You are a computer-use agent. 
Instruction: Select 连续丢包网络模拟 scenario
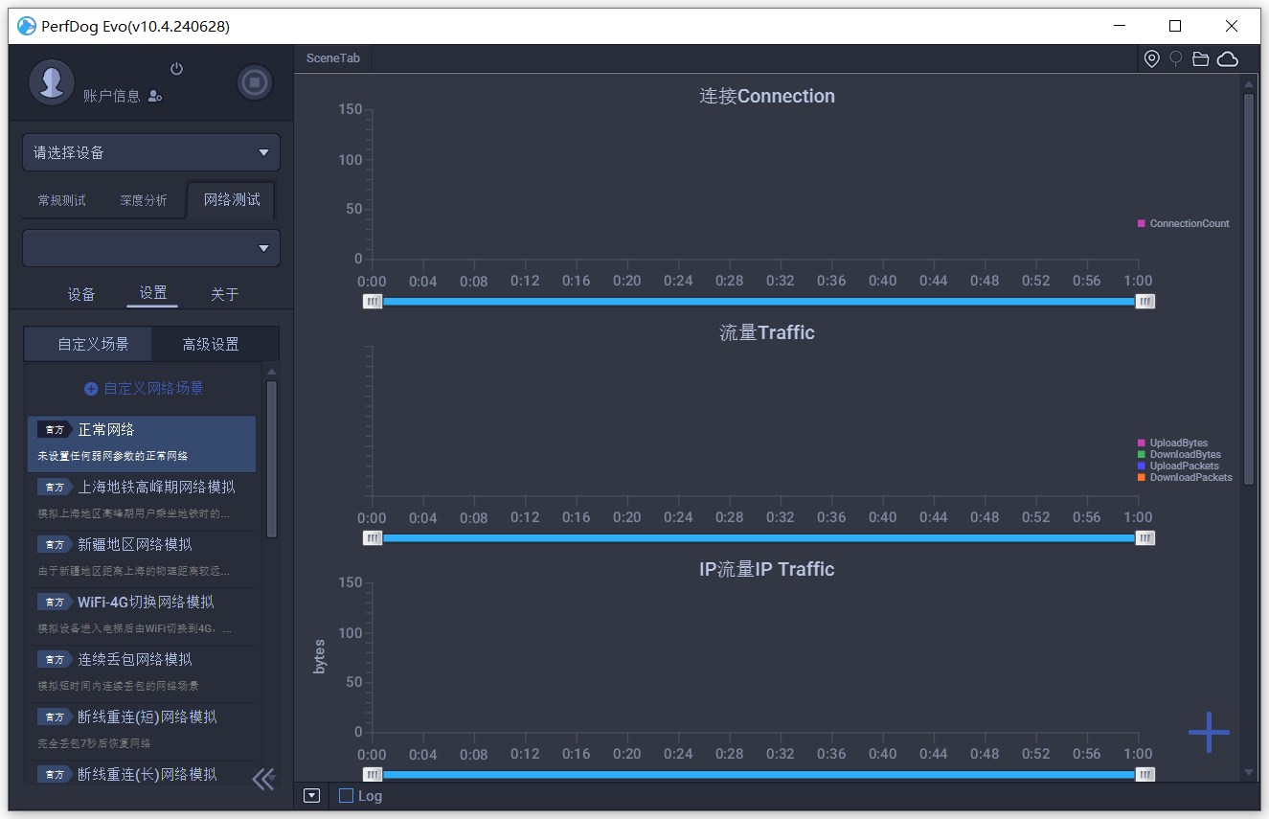(x=142, y=672)
